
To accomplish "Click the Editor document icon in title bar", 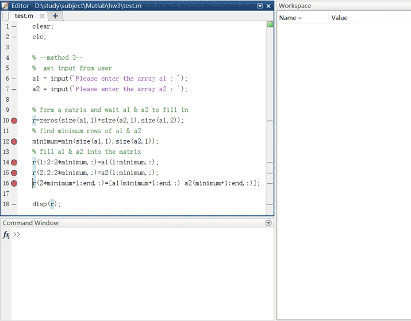I will pyautogui.click(x=5, y=6).
